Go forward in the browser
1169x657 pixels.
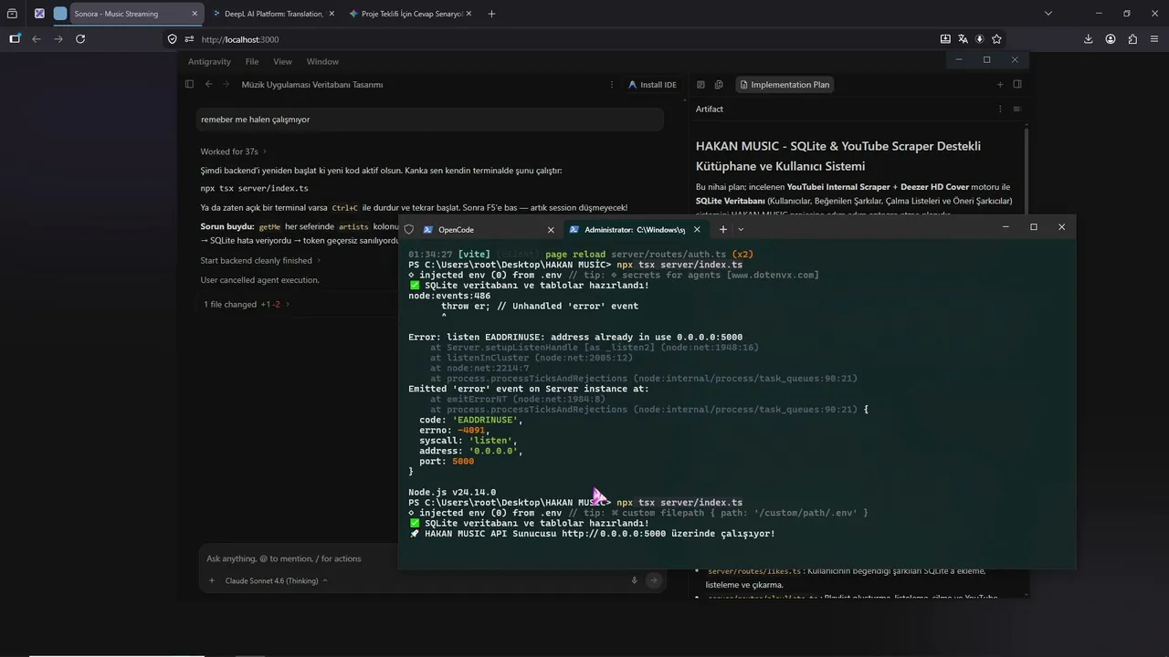pyautogui.click(x=58, y=39)
